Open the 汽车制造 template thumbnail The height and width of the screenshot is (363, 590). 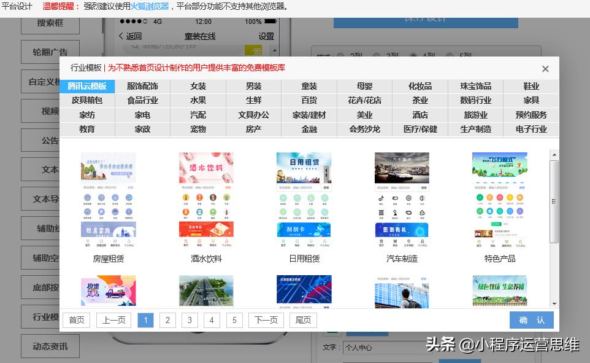point(402,197)
